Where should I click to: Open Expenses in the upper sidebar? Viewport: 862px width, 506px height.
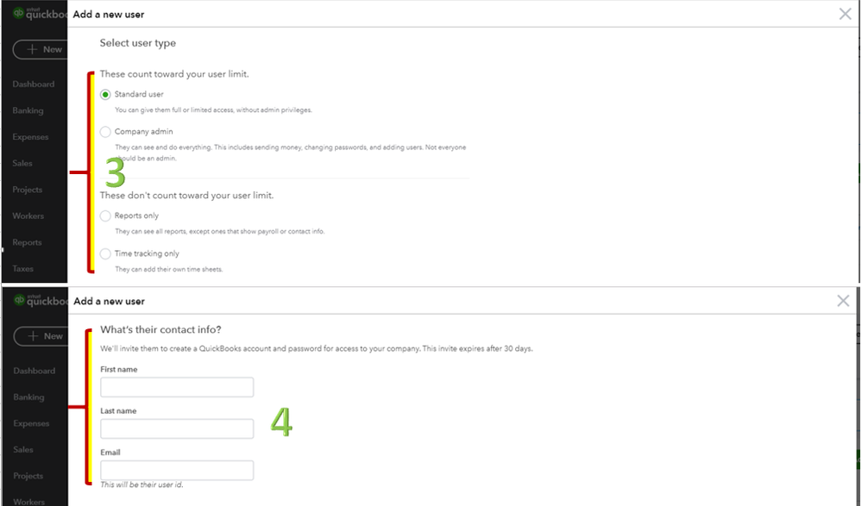click(x=30, y=137)
